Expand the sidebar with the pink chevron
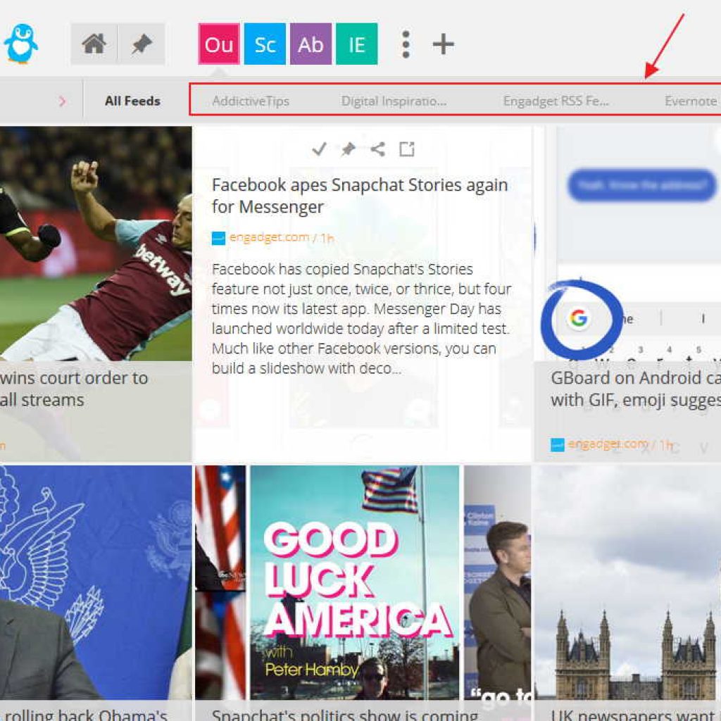 click(63, 101)
